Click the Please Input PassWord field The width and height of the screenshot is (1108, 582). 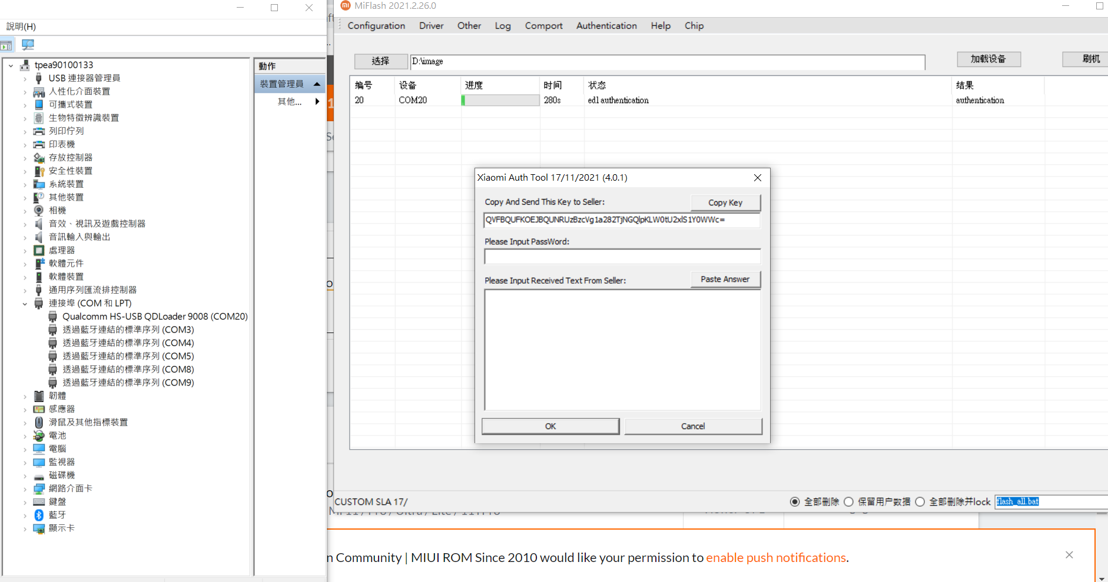coord(622,257)
